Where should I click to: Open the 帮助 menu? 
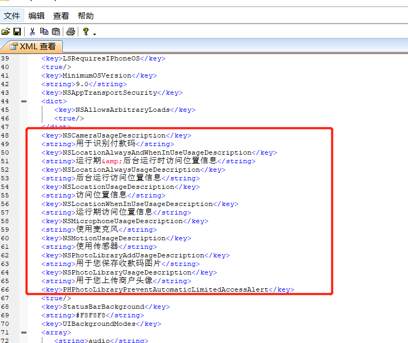85,16
